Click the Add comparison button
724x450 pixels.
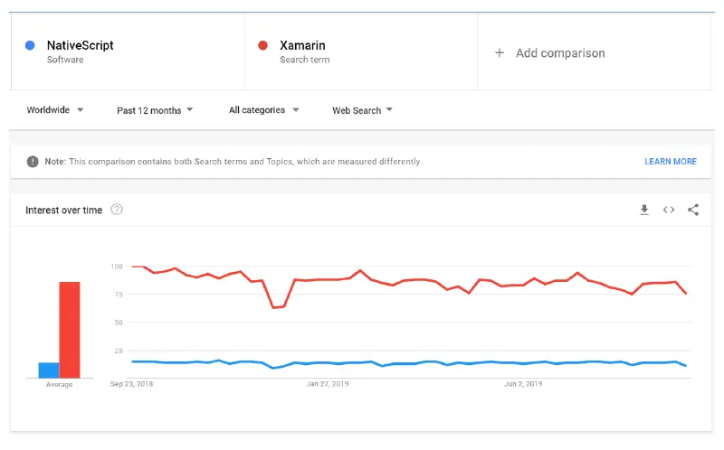[559, 53]
